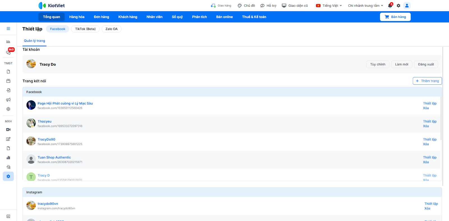The width and height of the screenshot is (449, 221).
Task: Switch to Giao diện cũ old interface
Action: (x=295, y=6)
